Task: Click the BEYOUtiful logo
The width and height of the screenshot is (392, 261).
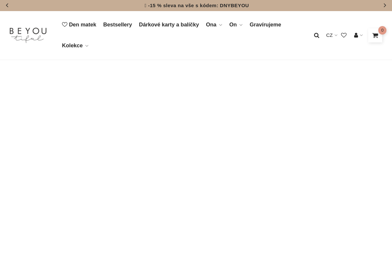Action: pyautogui.click(x=28, y=35)
